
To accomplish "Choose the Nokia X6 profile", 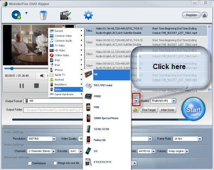I will click(x=107, y=140).
